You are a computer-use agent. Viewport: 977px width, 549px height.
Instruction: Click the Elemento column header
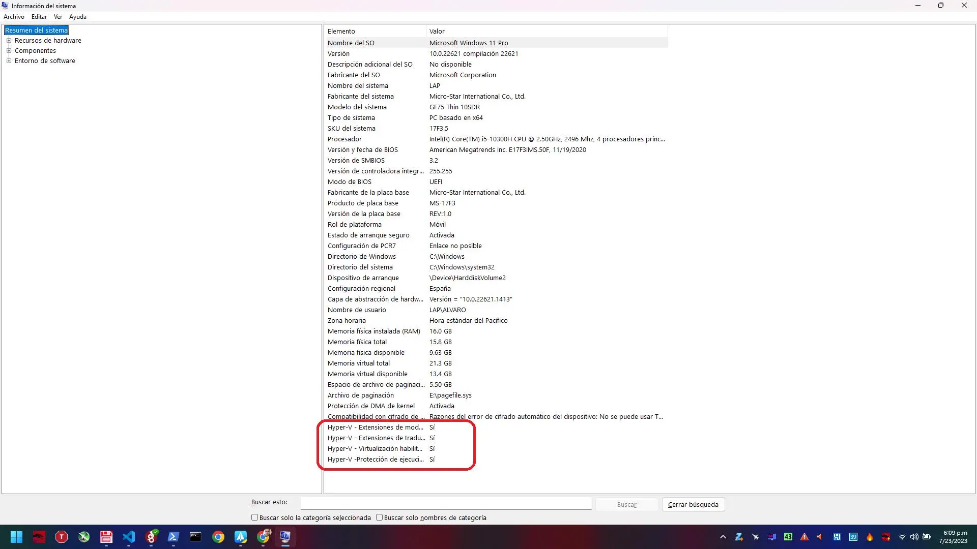point(375,32)
